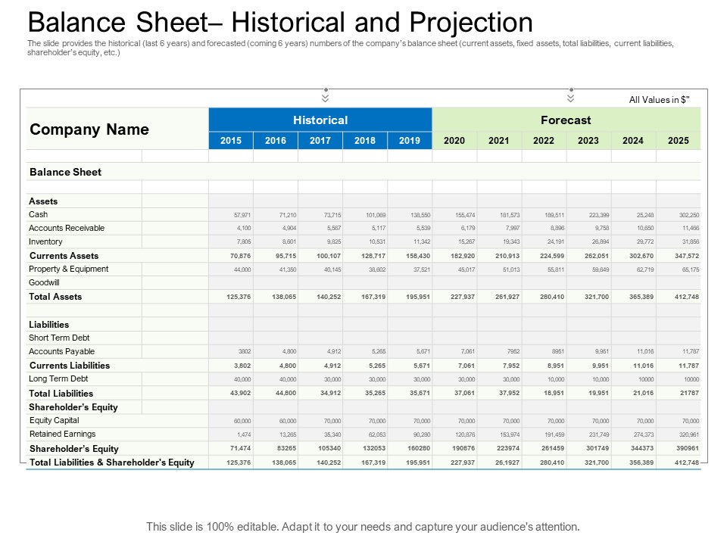Image resolution: width=727 pixels, height=545 pixels.
Task: Click the Company Name heading cell
Action: pos(117,129)
